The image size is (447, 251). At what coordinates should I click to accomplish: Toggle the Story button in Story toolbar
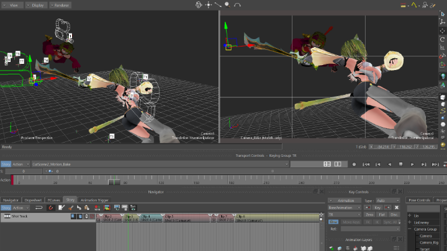click(6, 208)
